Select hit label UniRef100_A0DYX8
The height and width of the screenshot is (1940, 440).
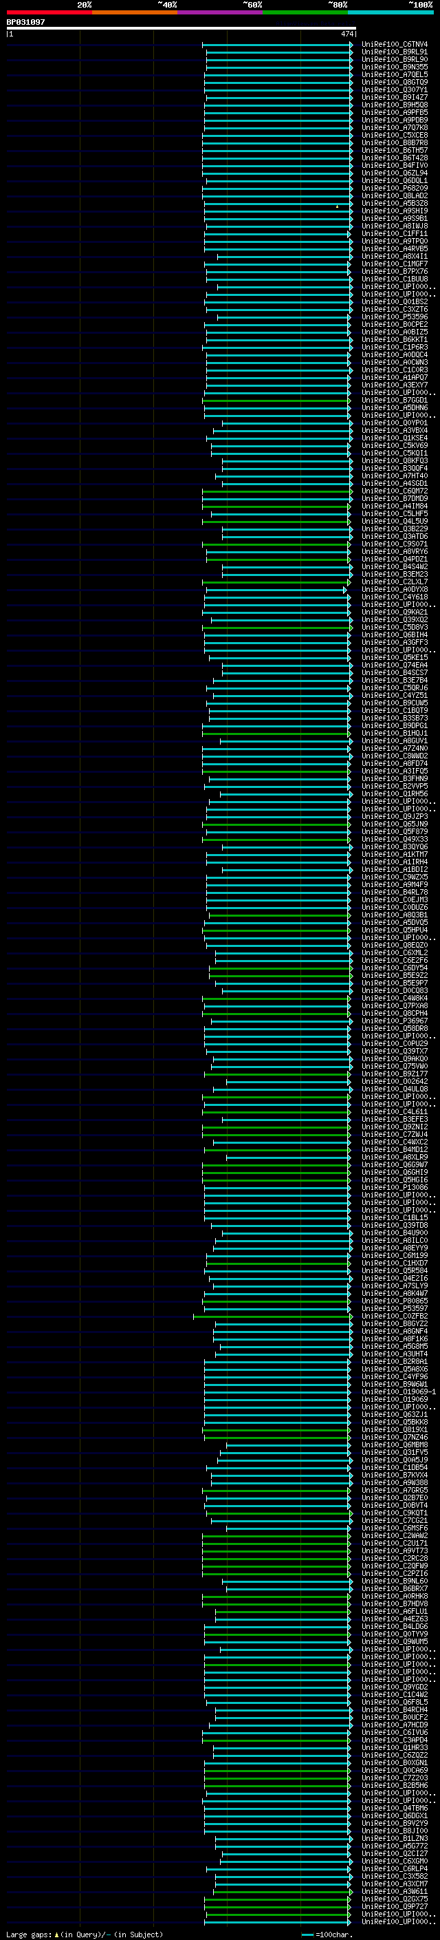tap(395, 590)
